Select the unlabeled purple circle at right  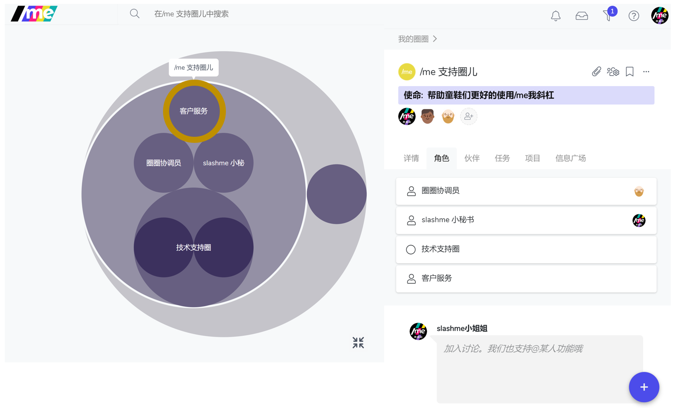coord(336,194)
